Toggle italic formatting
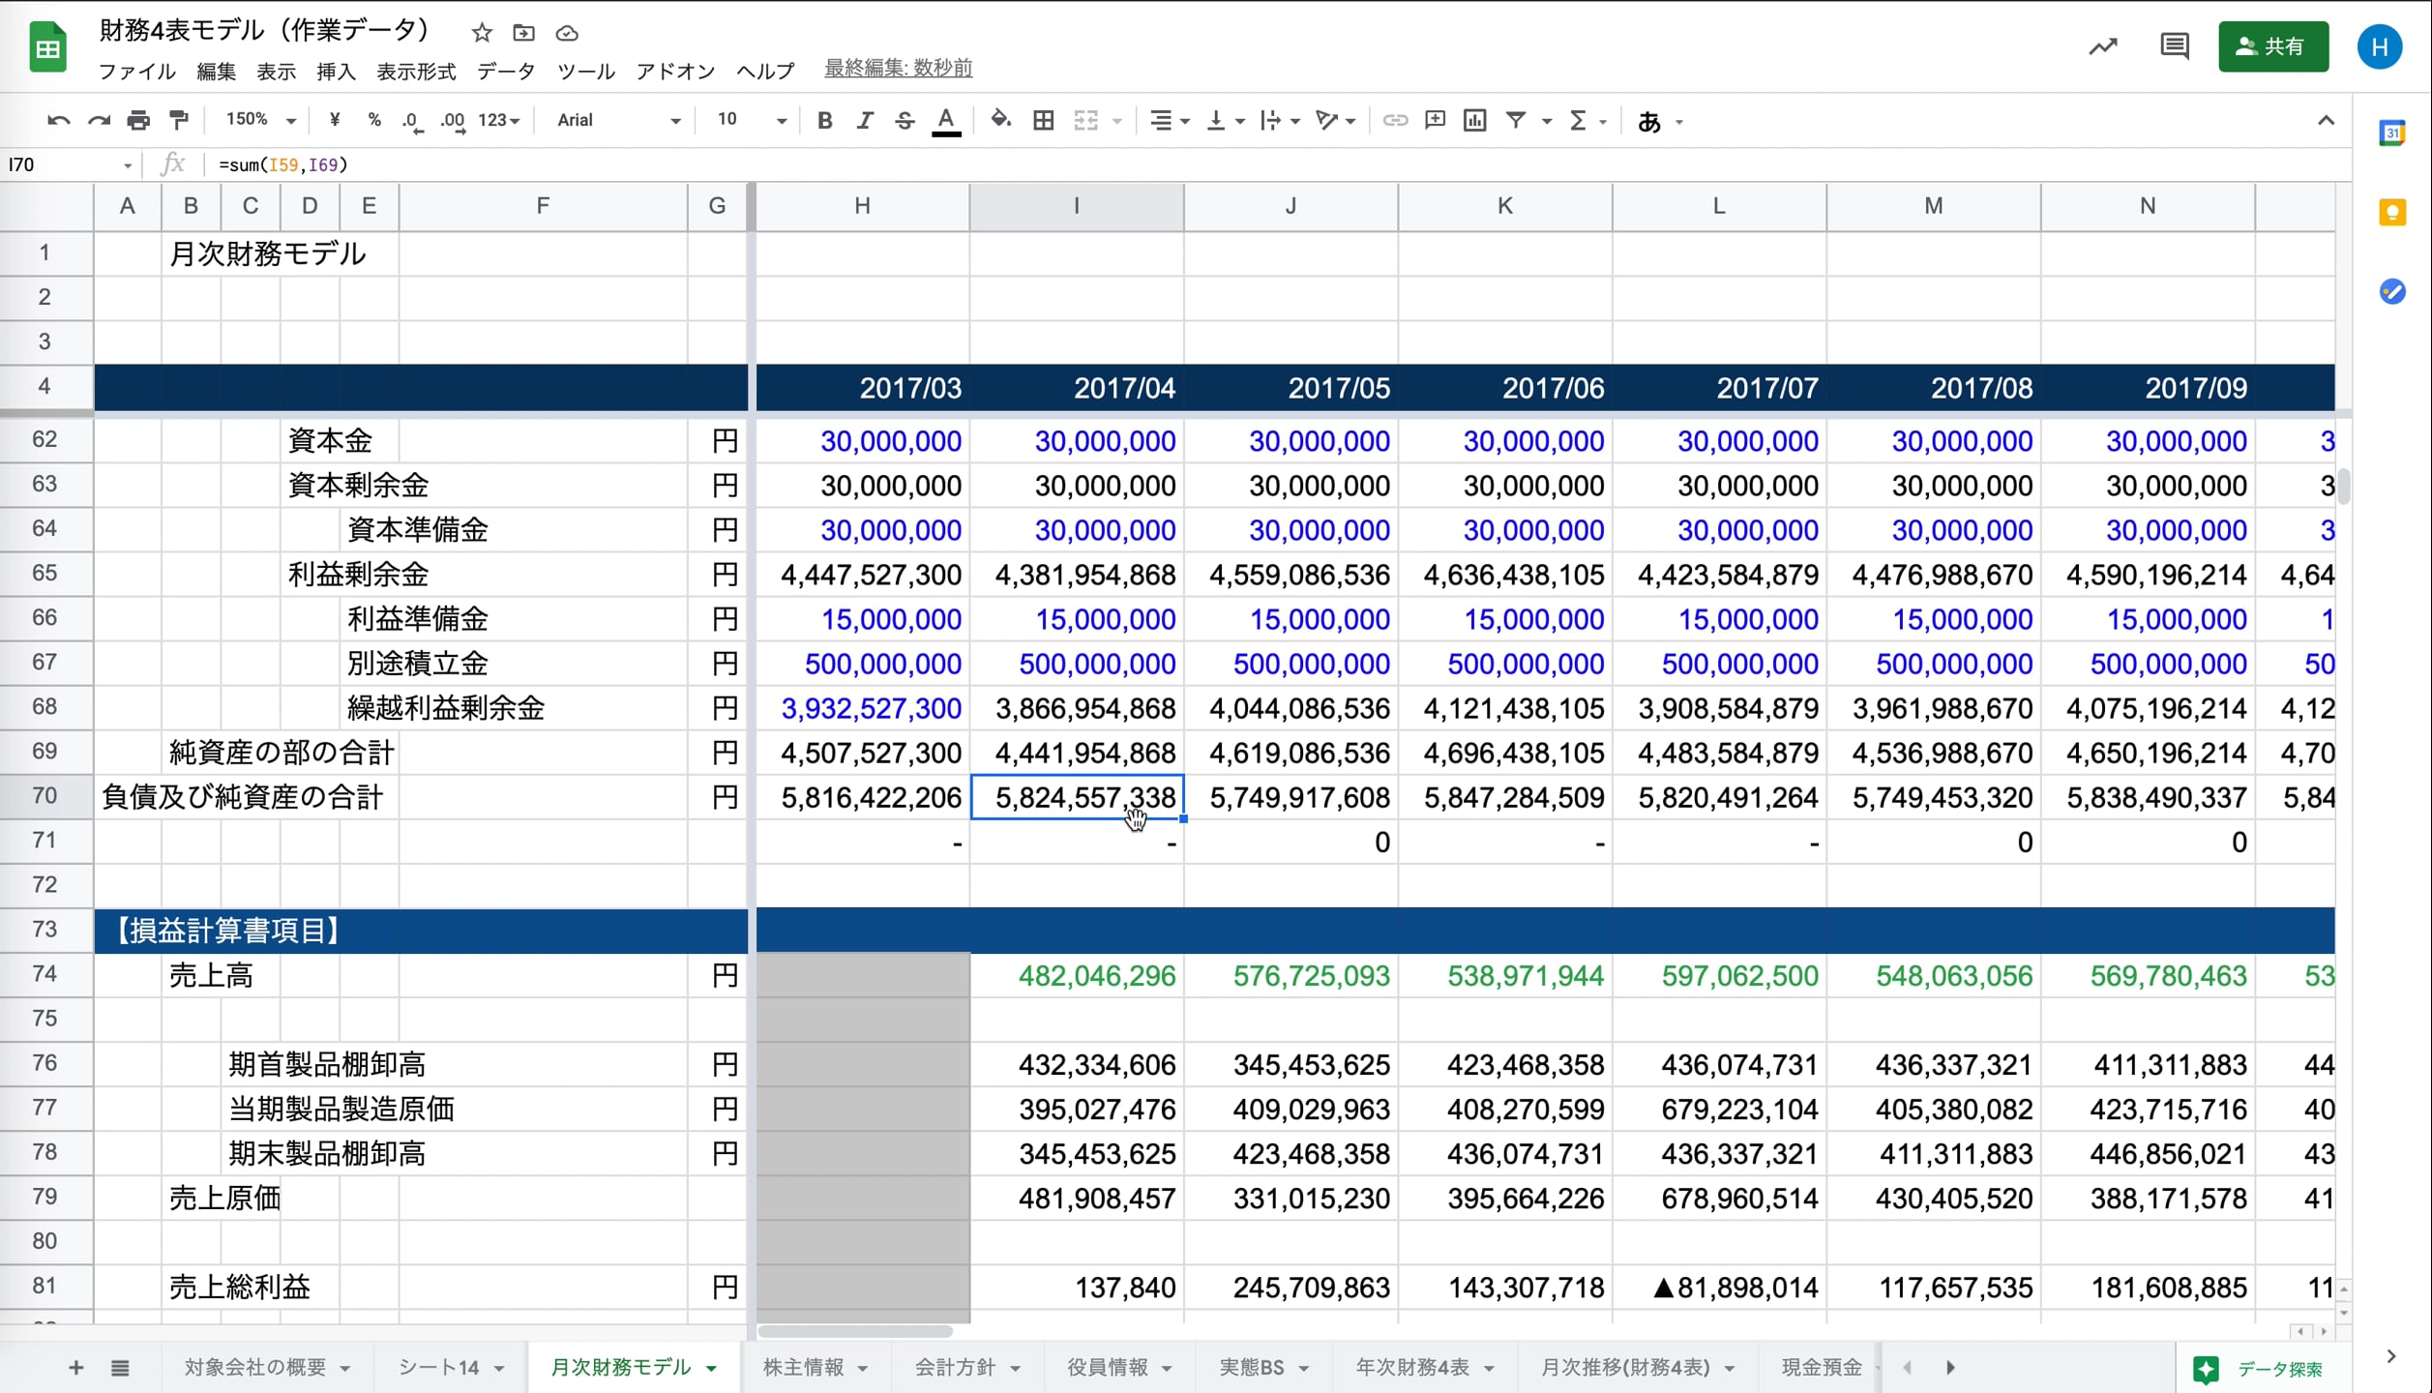Screen dimensions: 2432x1393 click(x=864, y=121)
